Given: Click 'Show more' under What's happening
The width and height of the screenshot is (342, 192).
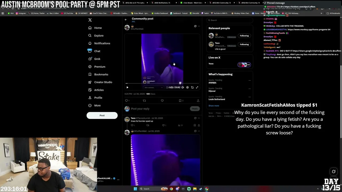Looking at the screenshot, I should (214, 106).
